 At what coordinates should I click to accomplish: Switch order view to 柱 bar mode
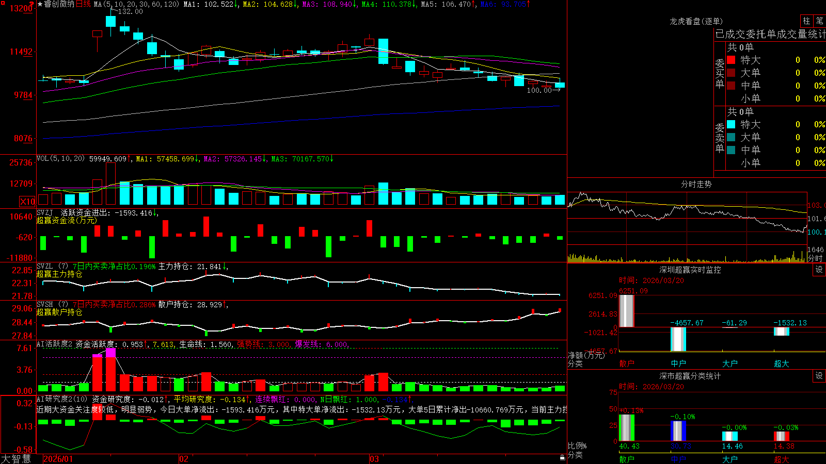coord(806,21)
